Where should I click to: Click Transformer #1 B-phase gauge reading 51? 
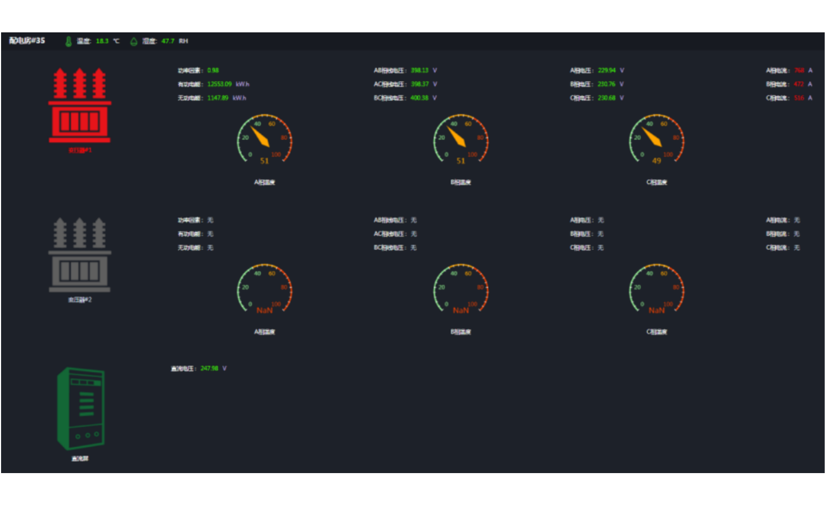461,140
